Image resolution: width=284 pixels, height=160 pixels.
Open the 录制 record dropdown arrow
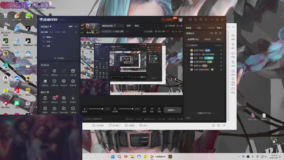click(154, 109)
